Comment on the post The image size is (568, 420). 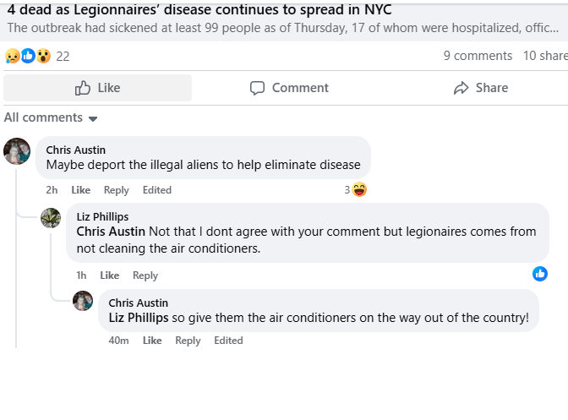click(289, 88)
